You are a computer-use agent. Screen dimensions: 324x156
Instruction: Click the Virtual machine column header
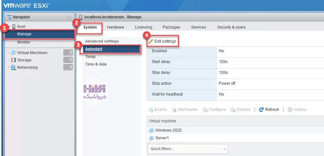click(x=162, y=121)
